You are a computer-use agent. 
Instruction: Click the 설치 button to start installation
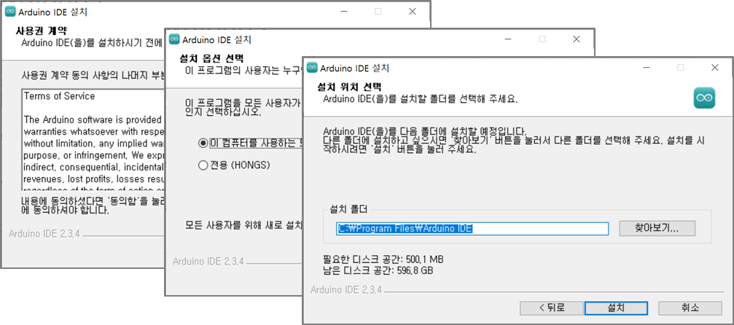point(616,308)
